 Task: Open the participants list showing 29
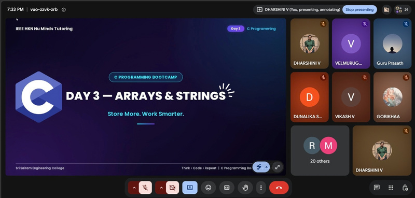[x=403, y=10]
